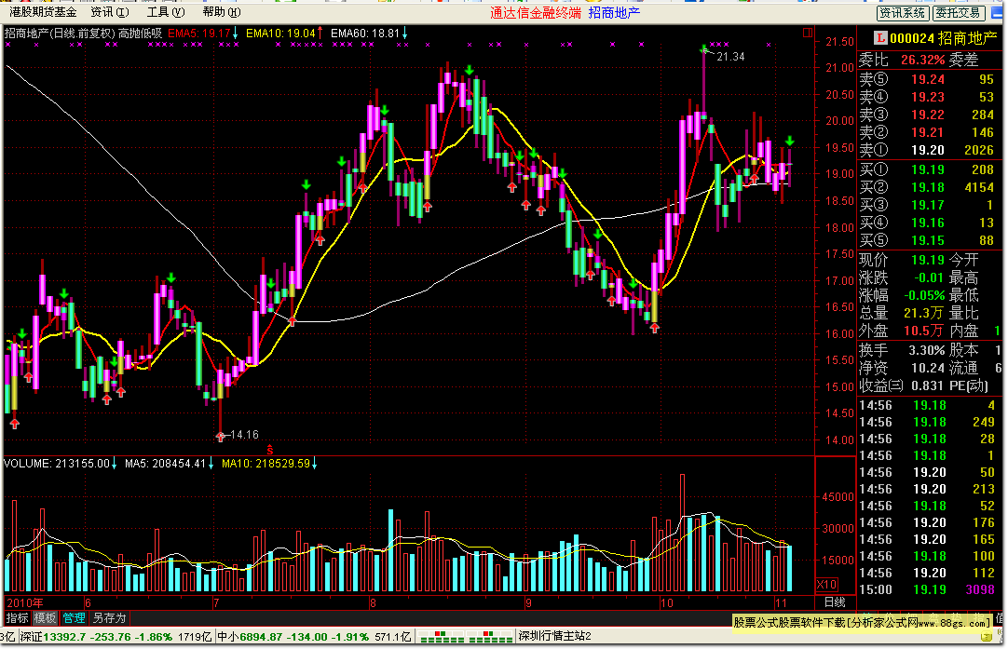Screen dimensions: 1008x649
Task: Click the 现价 19.19 value
Action: pos(928,260)
